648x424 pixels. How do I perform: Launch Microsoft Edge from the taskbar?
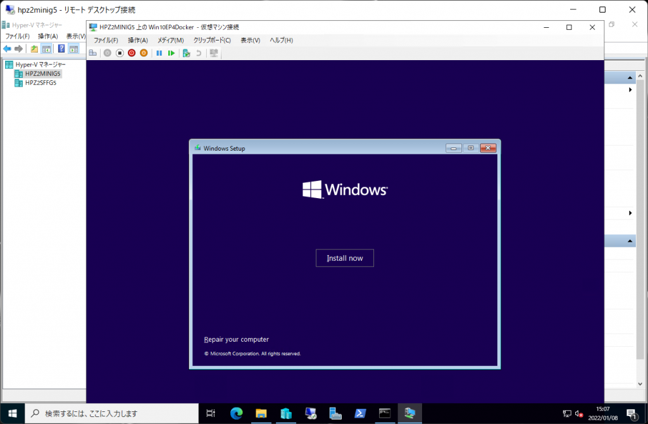click(237, 413)
